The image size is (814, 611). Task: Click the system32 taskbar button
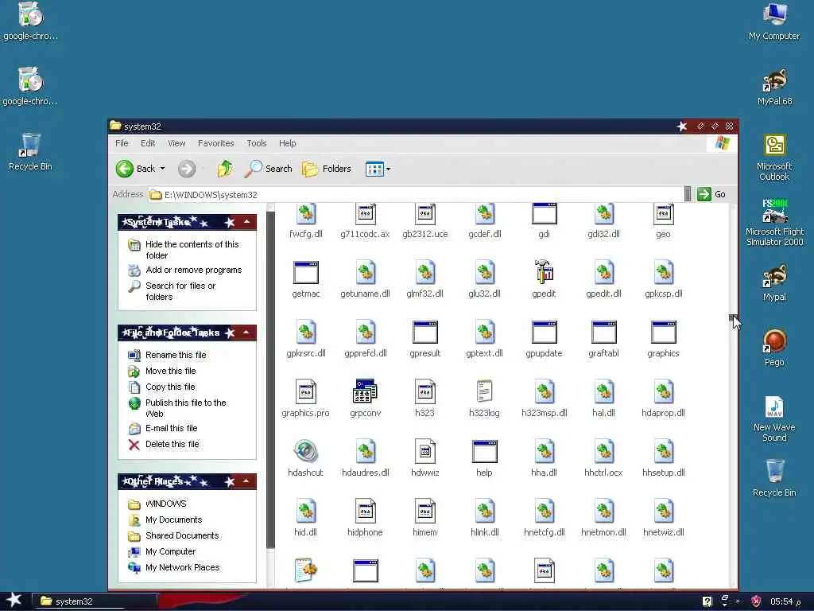[x=95, y=601]
